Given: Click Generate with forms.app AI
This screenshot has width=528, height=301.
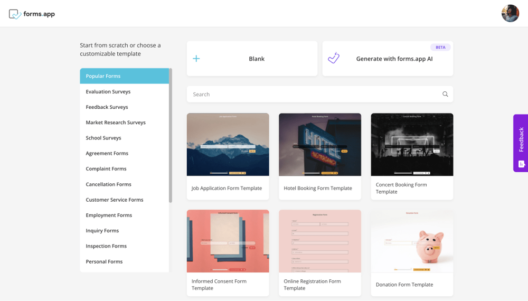Looking at the screenshot, I should tap(394, 59).
